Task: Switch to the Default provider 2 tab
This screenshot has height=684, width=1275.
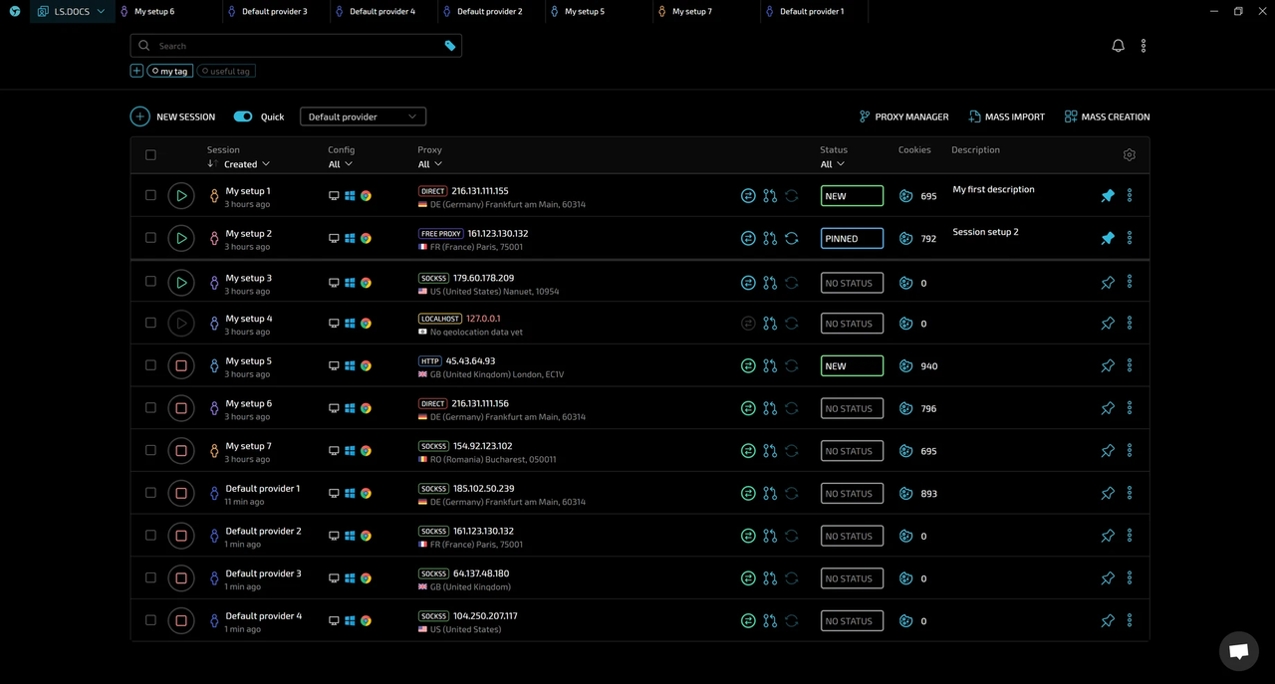Action: [489, 12]
